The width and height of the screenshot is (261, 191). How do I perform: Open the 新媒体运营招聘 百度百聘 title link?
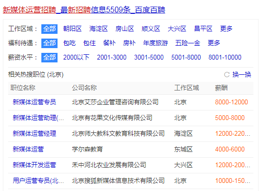84,10
